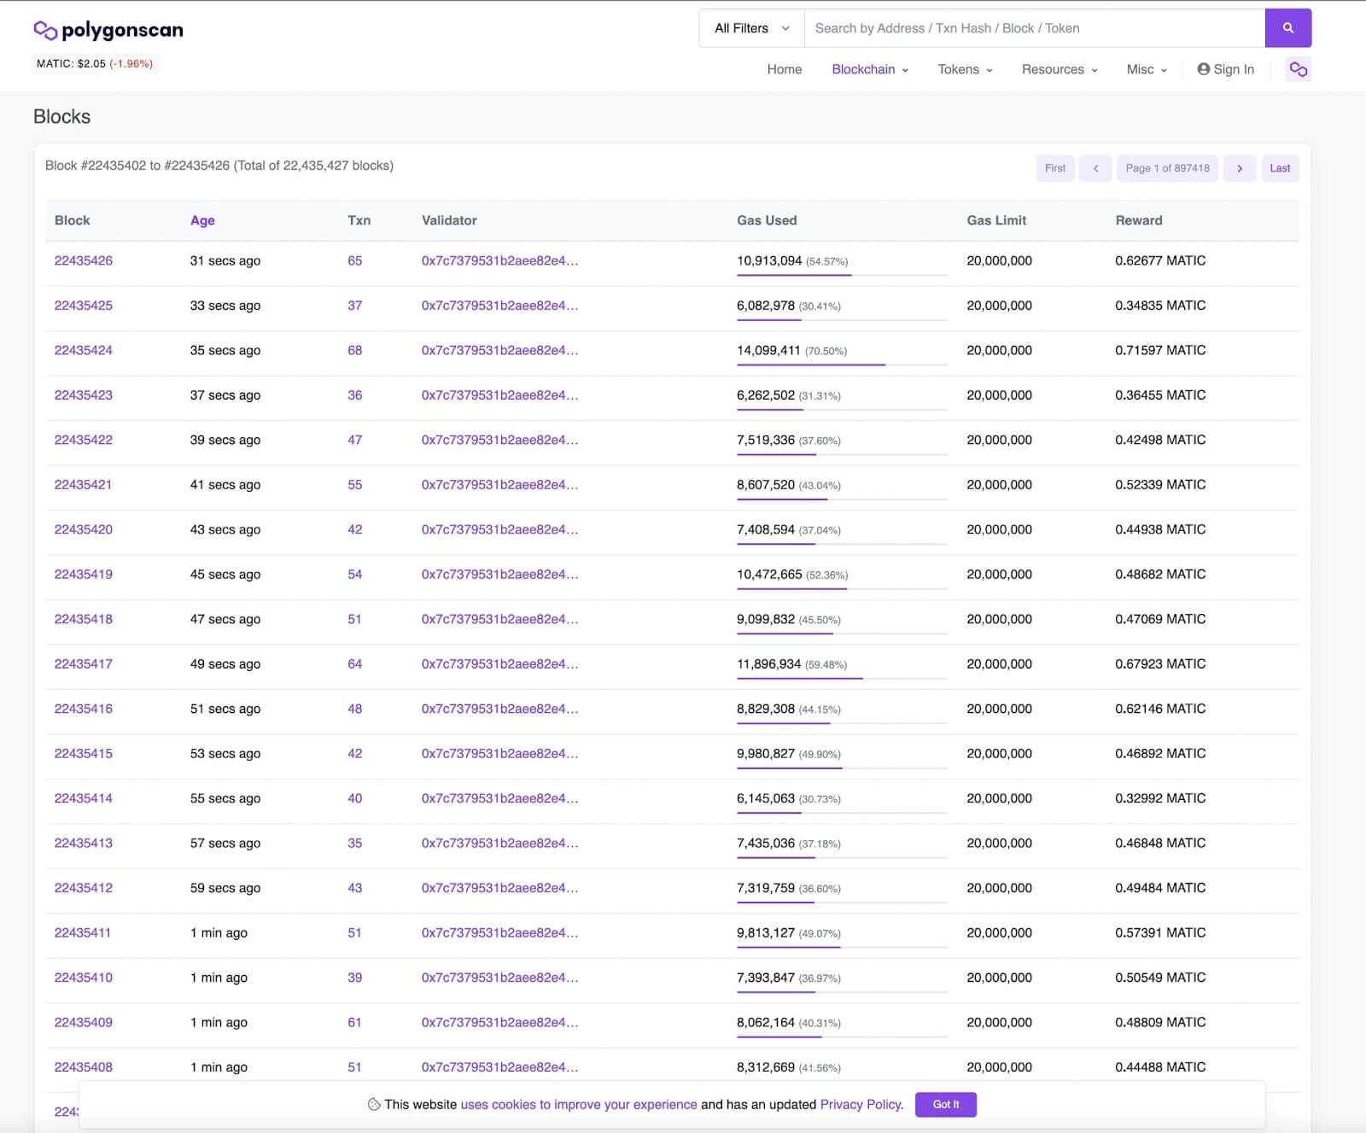Open validator address for block 22435420
Screen dimensions: 1366x1133
[499, 529]
